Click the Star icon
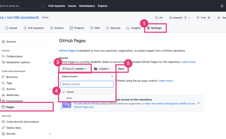 click(x=219, y=18)
